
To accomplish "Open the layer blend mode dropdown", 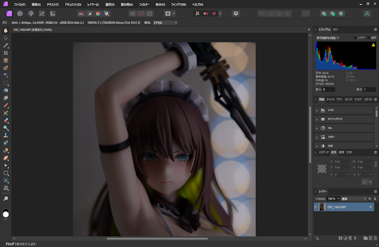I will tap(354, 198).
